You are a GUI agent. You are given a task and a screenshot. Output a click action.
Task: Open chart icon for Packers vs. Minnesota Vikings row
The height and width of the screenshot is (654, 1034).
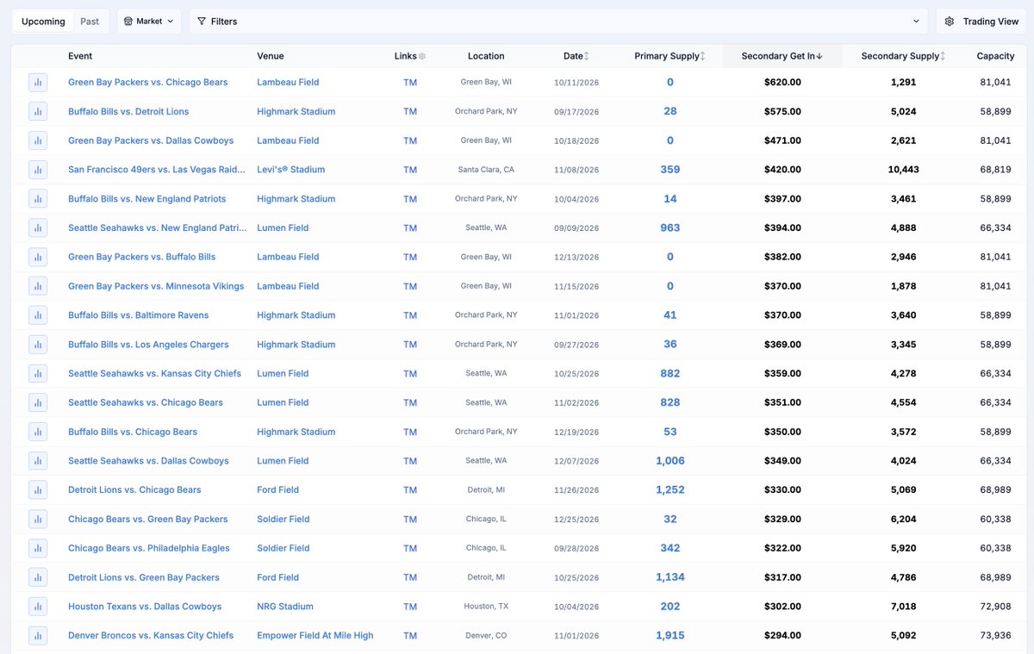(x=38, y=286)
